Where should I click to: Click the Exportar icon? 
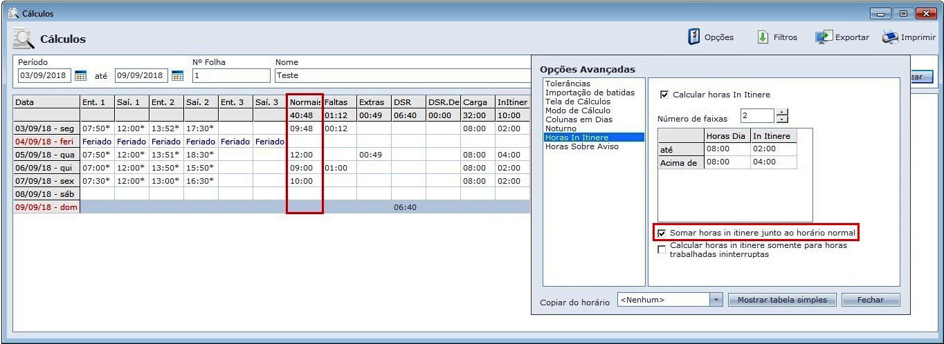coord(823,37)
